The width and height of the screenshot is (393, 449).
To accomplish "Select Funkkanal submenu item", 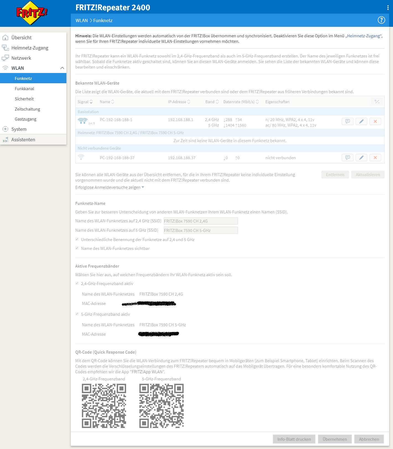I will coord(33,88).
